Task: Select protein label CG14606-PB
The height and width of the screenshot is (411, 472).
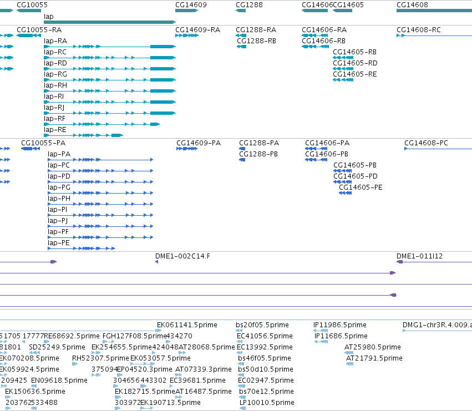Action: click(327, 154)
